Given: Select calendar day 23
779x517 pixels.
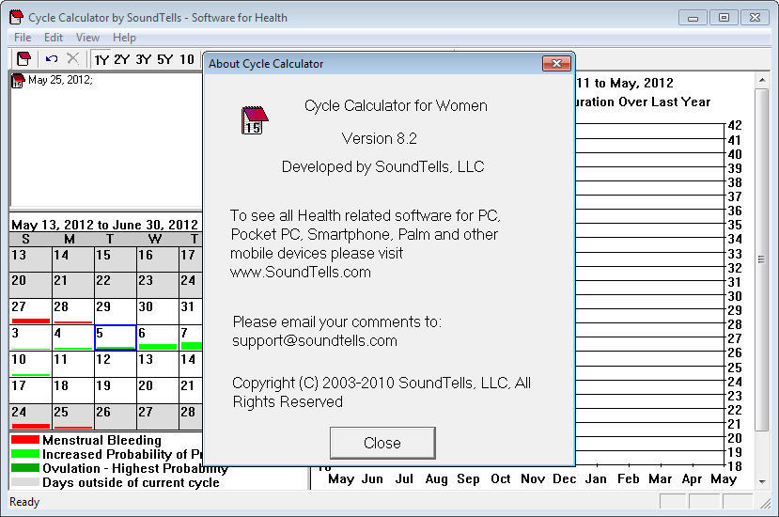Looking at the screenshot, I should [x=158, y=285].
